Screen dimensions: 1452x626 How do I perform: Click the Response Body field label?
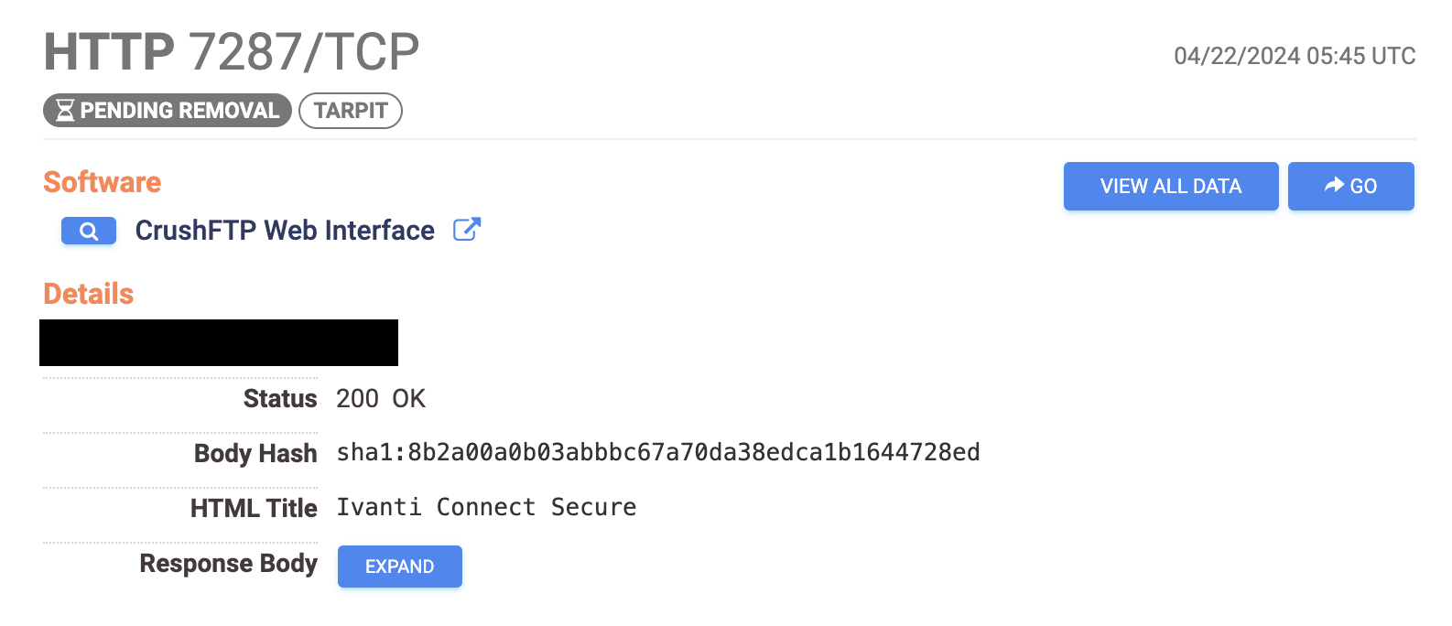point(228,564)
